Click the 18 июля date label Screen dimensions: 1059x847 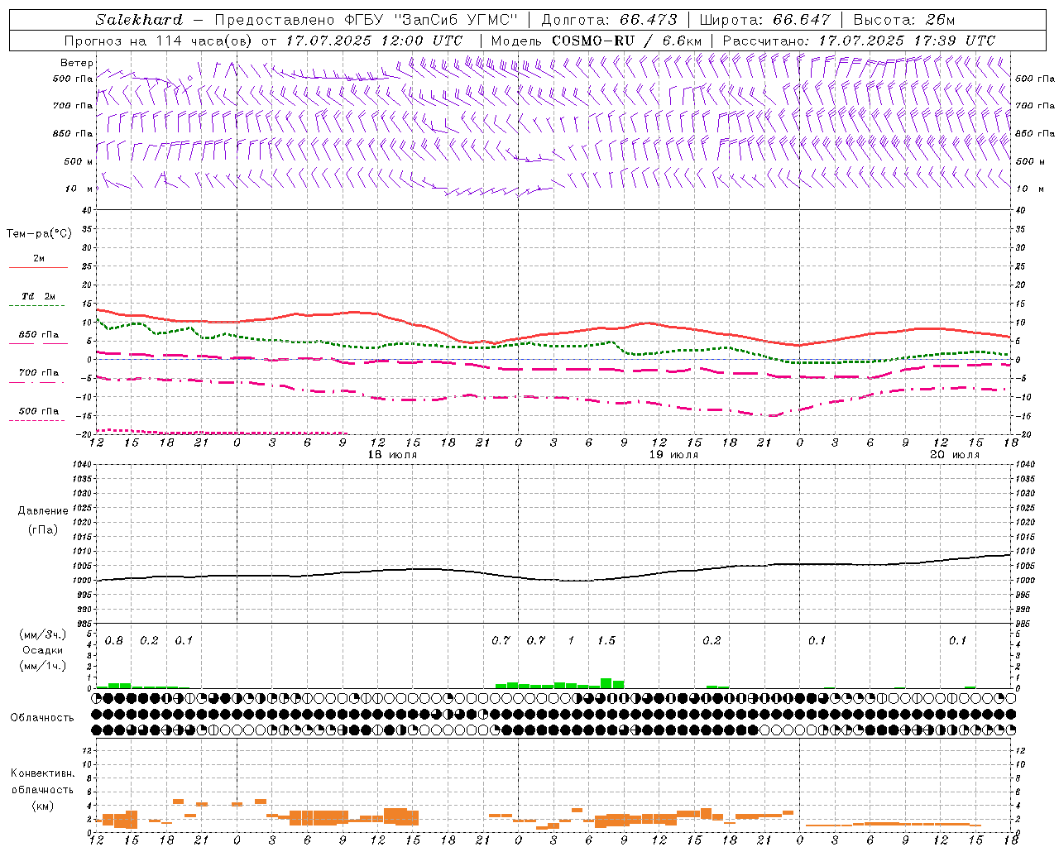392,455
